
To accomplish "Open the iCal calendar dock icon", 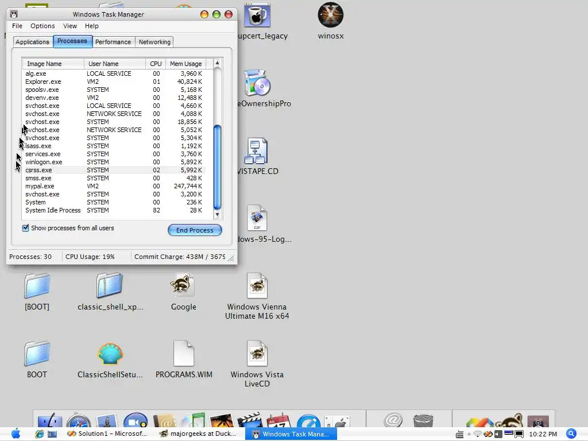I will 278,420.
